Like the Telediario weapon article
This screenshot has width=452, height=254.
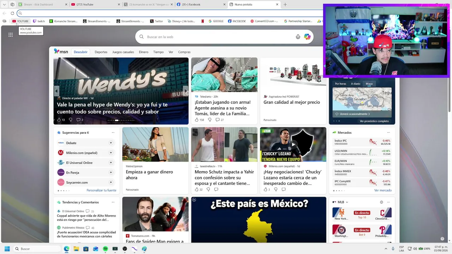click(x=199, y=120)
